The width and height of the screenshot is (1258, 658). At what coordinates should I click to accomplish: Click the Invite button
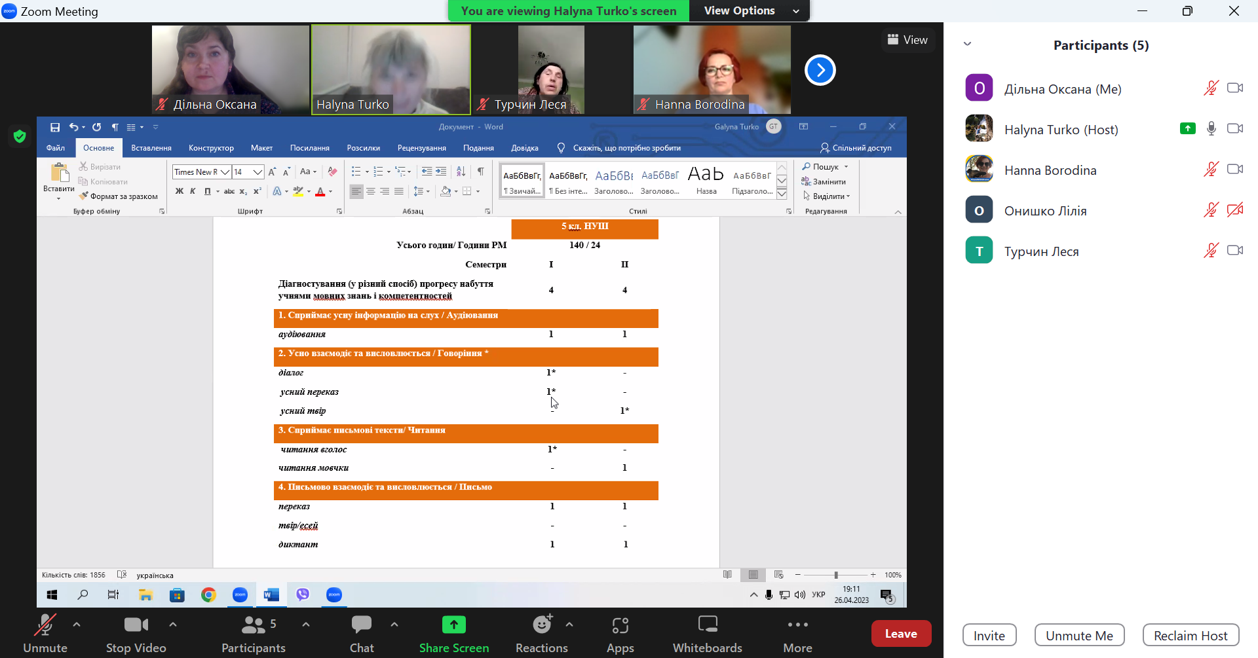pos(989,635)
